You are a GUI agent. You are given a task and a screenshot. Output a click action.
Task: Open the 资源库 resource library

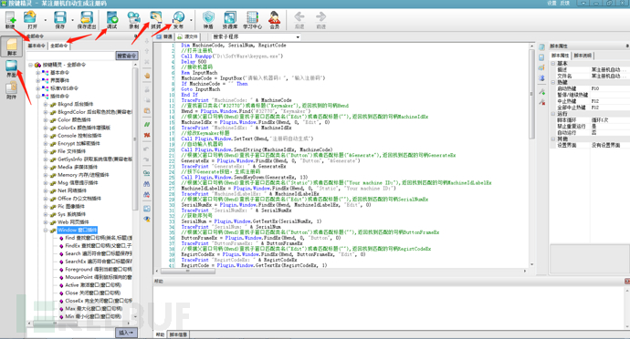point(230,20)
